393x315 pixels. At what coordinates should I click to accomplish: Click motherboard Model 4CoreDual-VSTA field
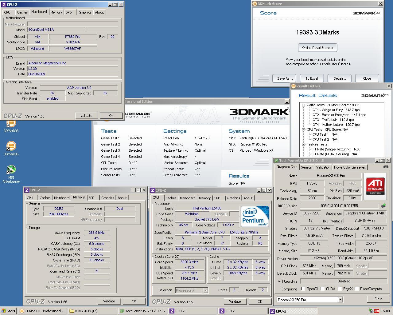coord(56,30)
